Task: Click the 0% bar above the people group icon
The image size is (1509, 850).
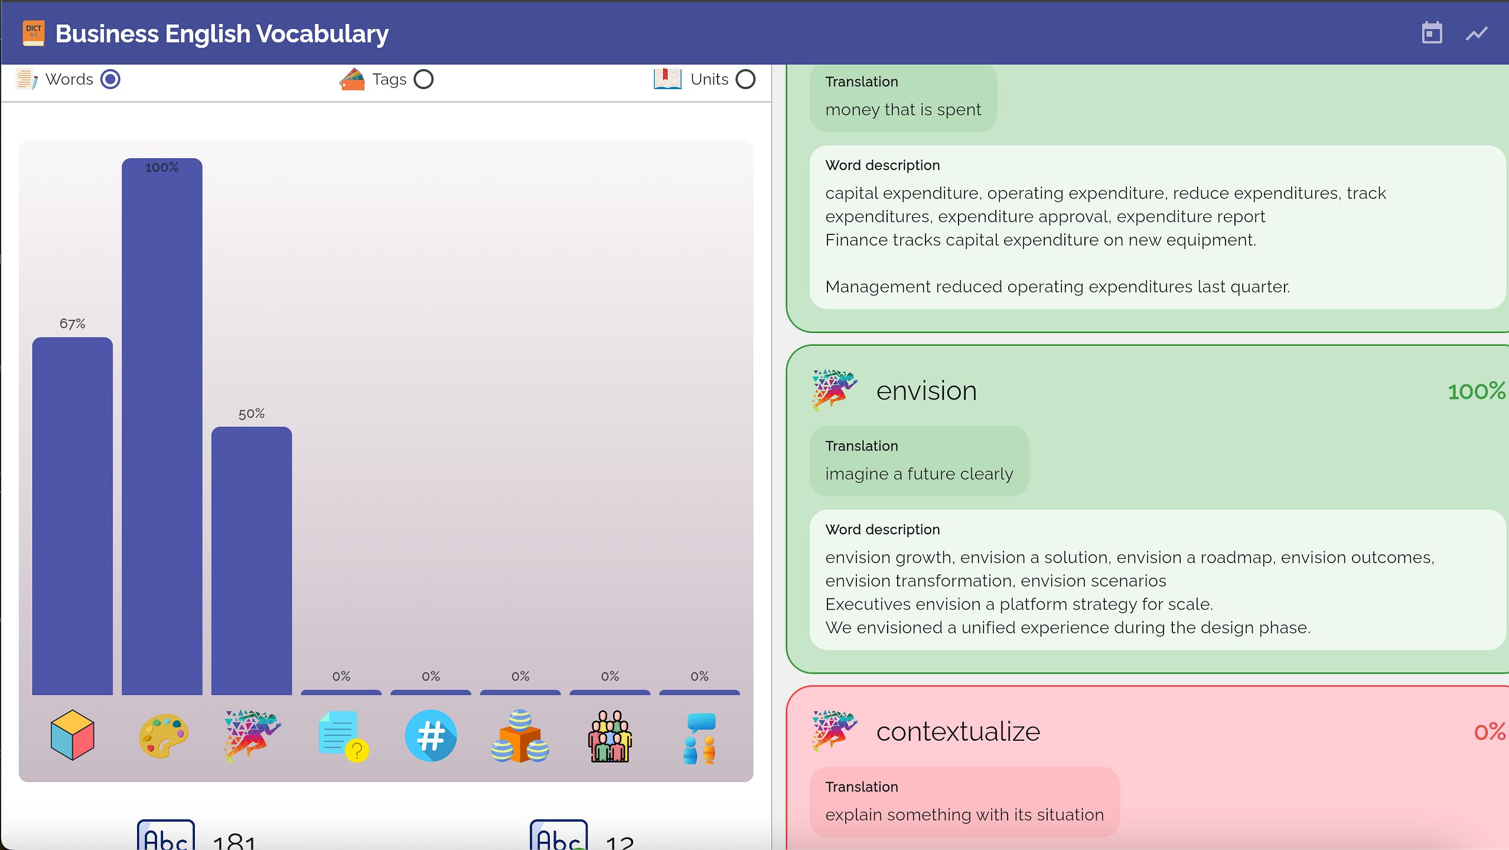Action: (x=610, y=692)
